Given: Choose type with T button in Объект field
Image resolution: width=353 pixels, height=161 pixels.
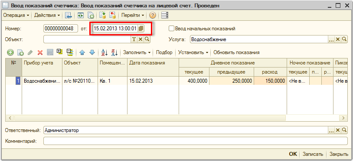Looking at the screenshot, I should click(x=134, y=39).
